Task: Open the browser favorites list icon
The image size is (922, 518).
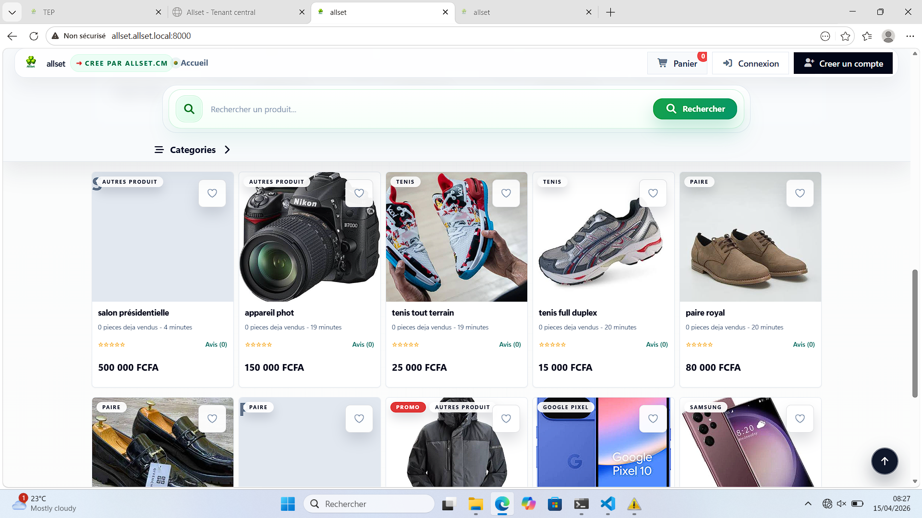Action: point(867,36)
